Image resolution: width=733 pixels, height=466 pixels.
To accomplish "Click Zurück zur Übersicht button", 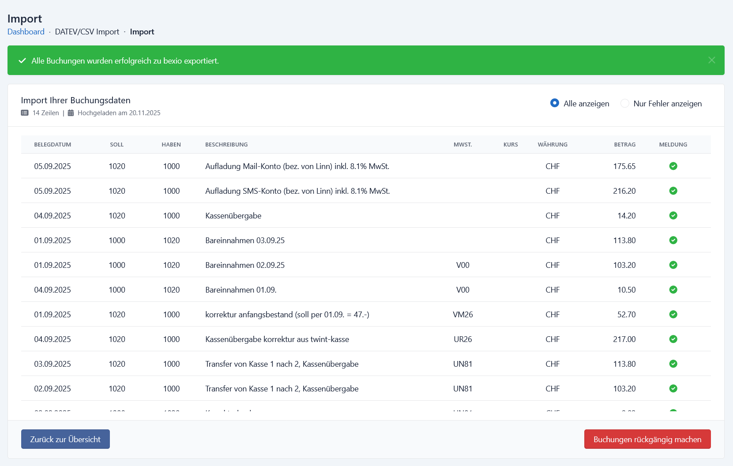I will pyautogui.click(x=65, y=439).
